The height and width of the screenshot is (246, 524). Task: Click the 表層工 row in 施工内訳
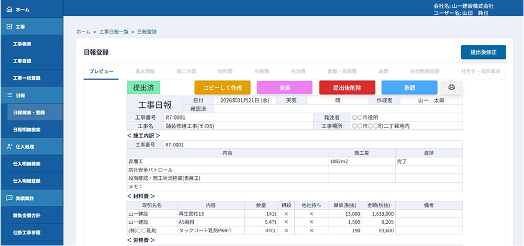295,161
